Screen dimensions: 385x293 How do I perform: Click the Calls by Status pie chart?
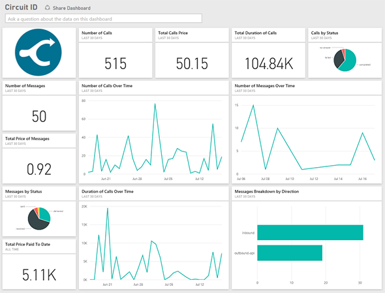(x=345, y=60)
